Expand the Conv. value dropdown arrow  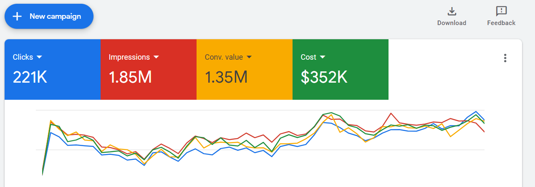[249, 57]
